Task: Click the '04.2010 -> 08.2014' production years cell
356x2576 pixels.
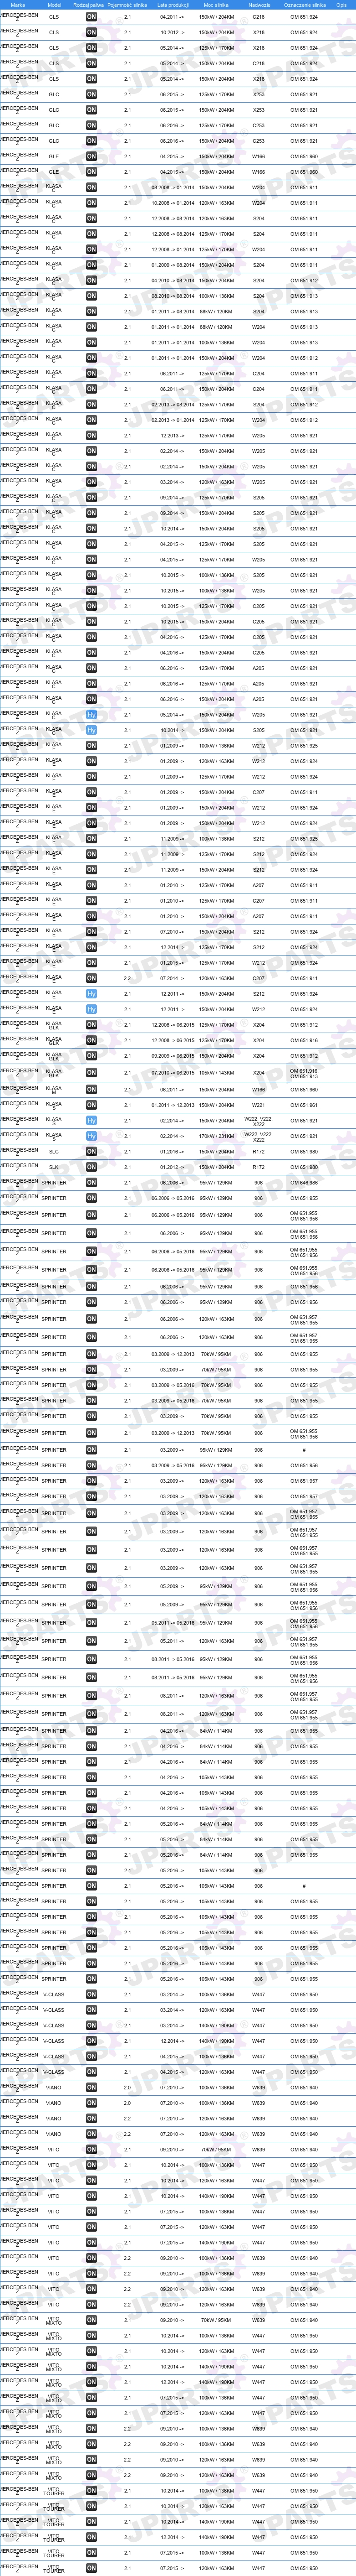Action: 173,281
